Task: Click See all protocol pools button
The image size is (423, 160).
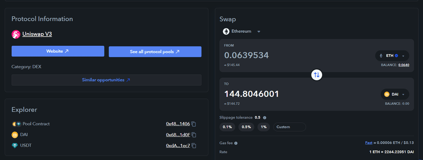Action: point(155,52)
